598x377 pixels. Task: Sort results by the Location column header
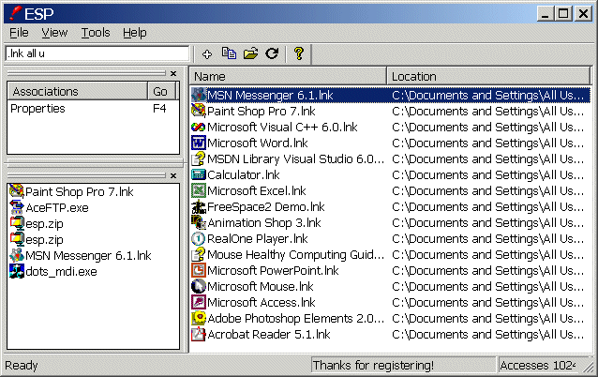coord(488,76)
